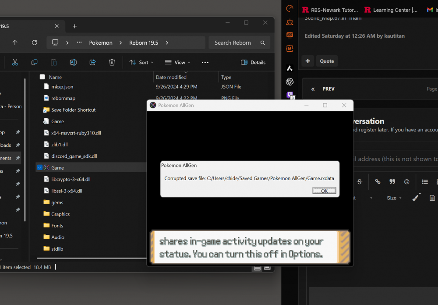Click the Quote button on the post
This screenshot has height=305, width=438.
(327, 61)
